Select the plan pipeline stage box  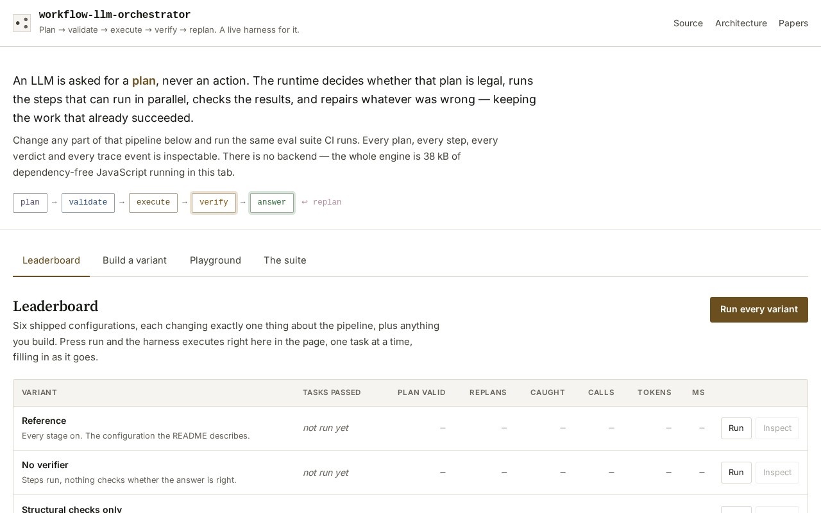tap(30, 203)
